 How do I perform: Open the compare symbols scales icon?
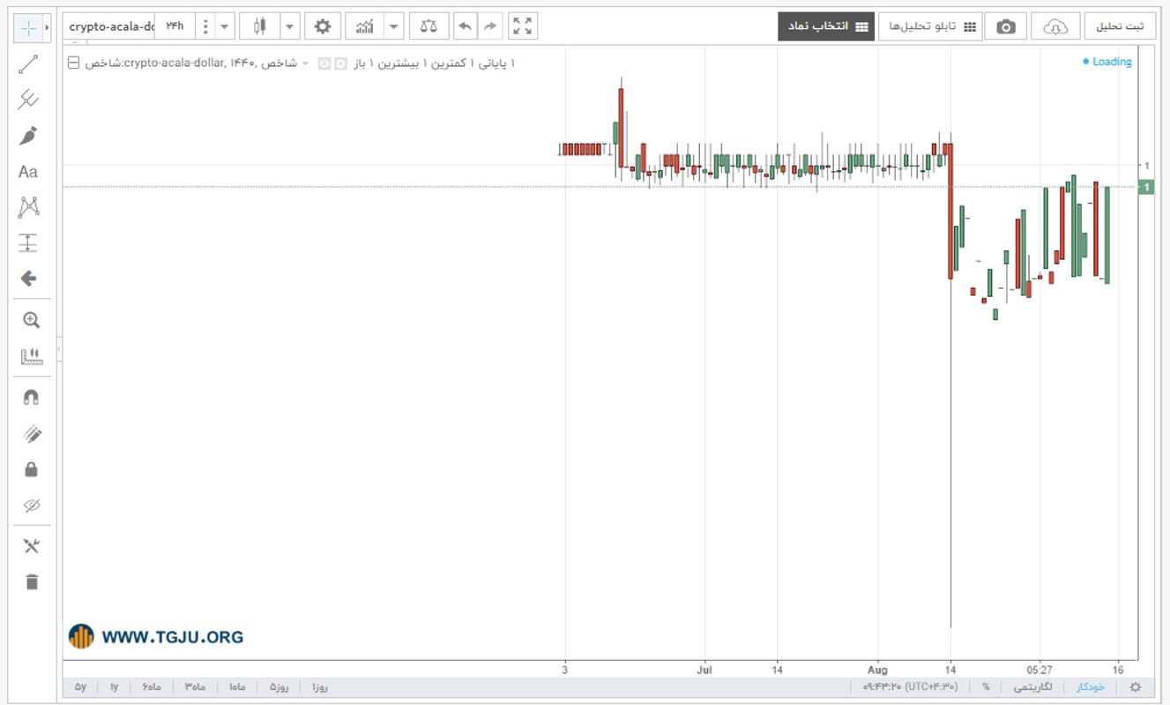(429, 26)
